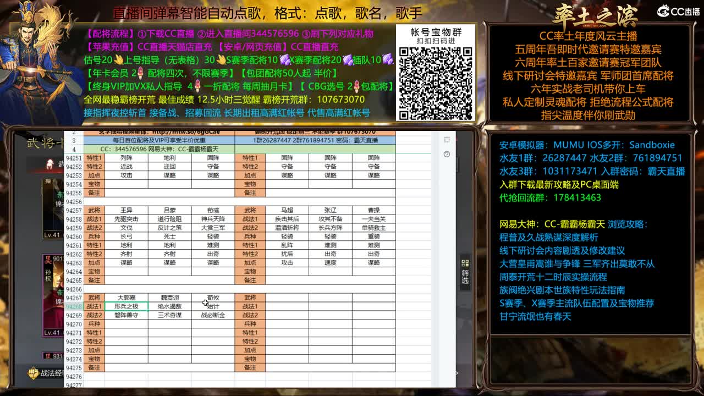704x396 pixels.
Task: Select cell 攻其不备
Action: tap(331, 219)
